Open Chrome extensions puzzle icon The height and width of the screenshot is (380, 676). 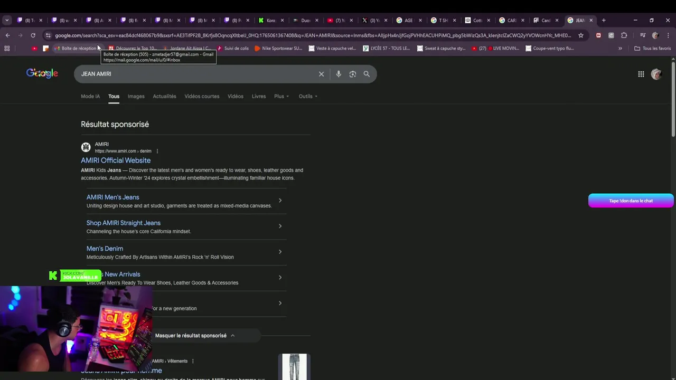(624, 35)
